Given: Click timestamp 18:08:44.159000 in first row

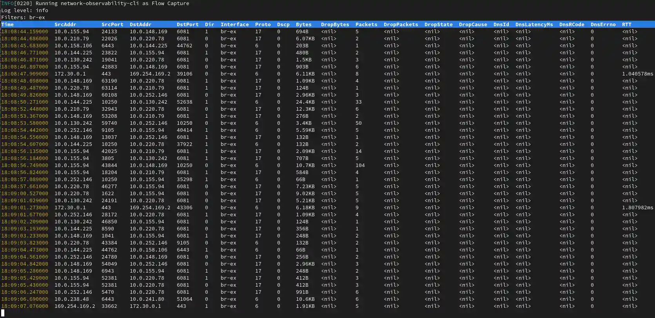Looking at the screenshot, I should (25, 32).
